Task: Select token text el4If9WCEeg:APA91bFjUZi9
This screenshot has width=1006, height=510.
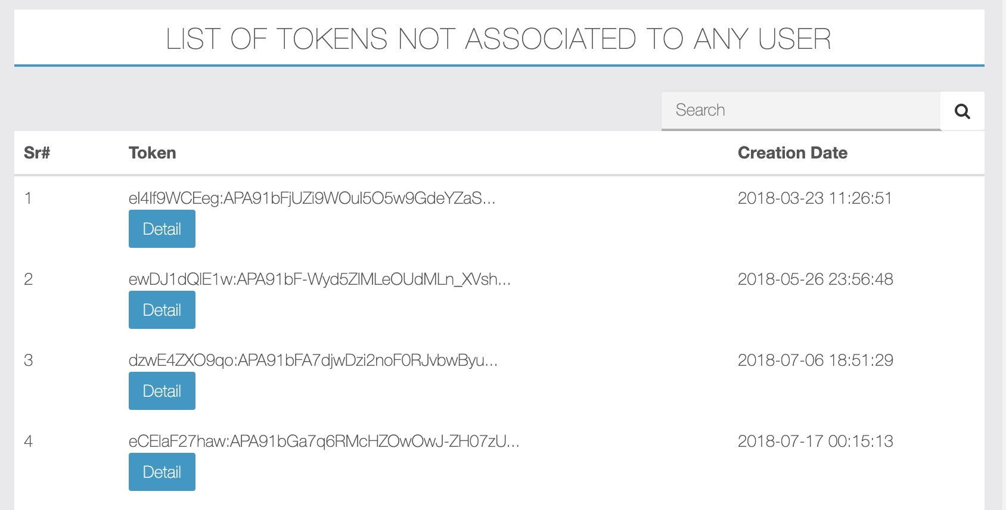Action: tap(312, 198)
